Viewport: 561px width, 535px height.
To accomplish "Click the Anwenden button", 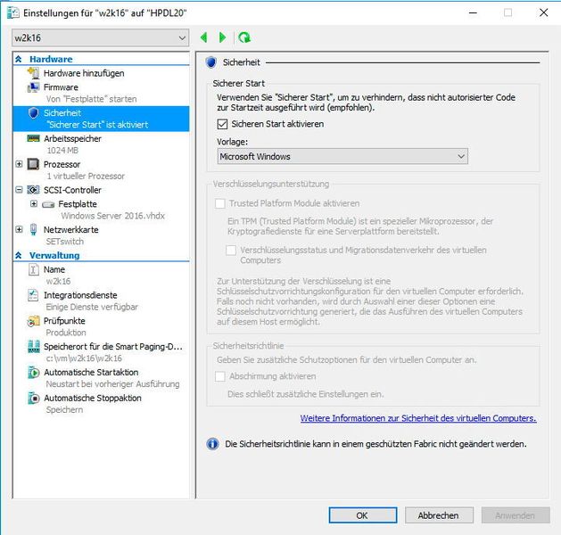I will pos(516,515).
